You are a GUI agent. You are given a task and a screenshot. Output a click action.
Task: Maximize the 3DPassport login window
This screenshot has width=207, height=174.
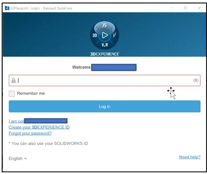click(x=185, y=8)
